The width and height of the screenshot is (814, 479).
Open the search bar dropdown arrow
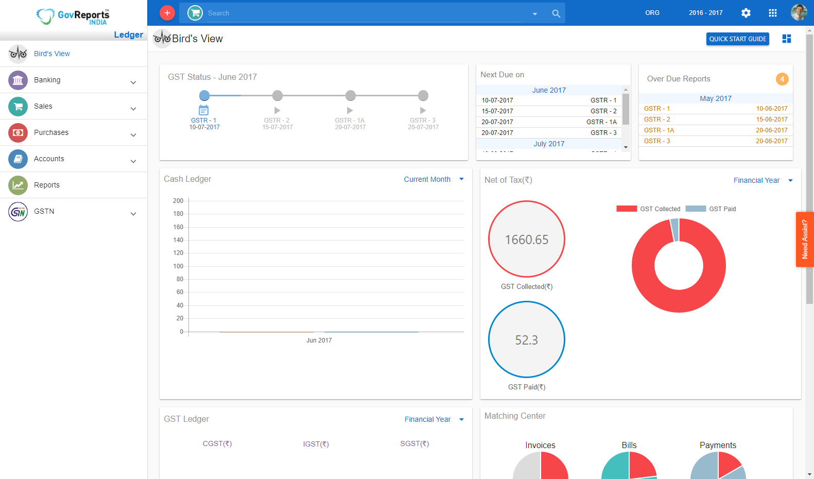point(535,14)
